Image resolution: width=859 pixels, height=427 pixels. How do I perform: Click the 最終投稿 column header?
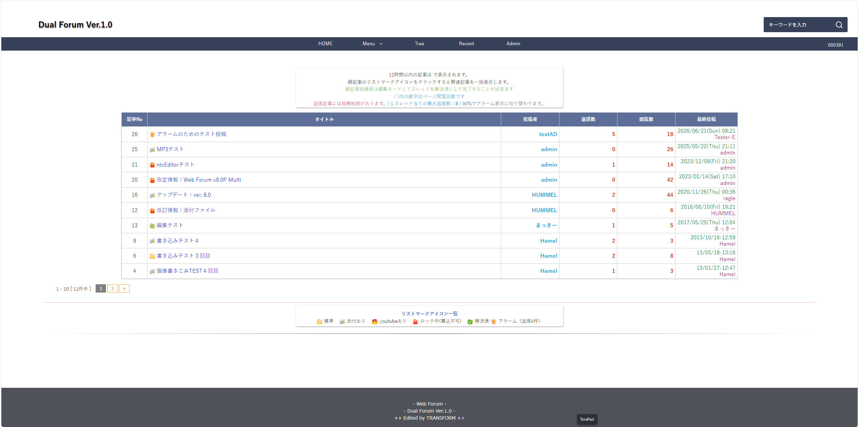pyautogui.click(x=706, y=119)
